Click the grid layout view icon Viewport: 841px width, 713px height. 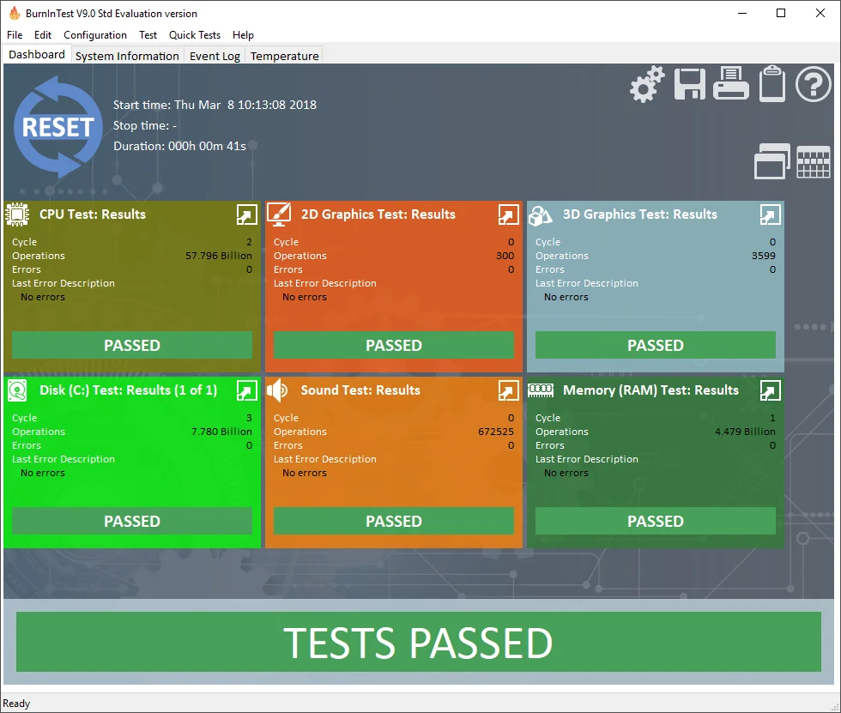pos(814,162)
